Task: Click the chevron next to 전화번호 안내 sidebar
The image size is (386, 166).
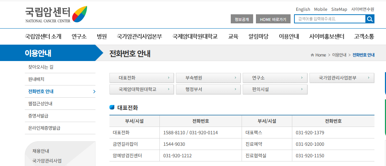Action: tap(94, 92)
